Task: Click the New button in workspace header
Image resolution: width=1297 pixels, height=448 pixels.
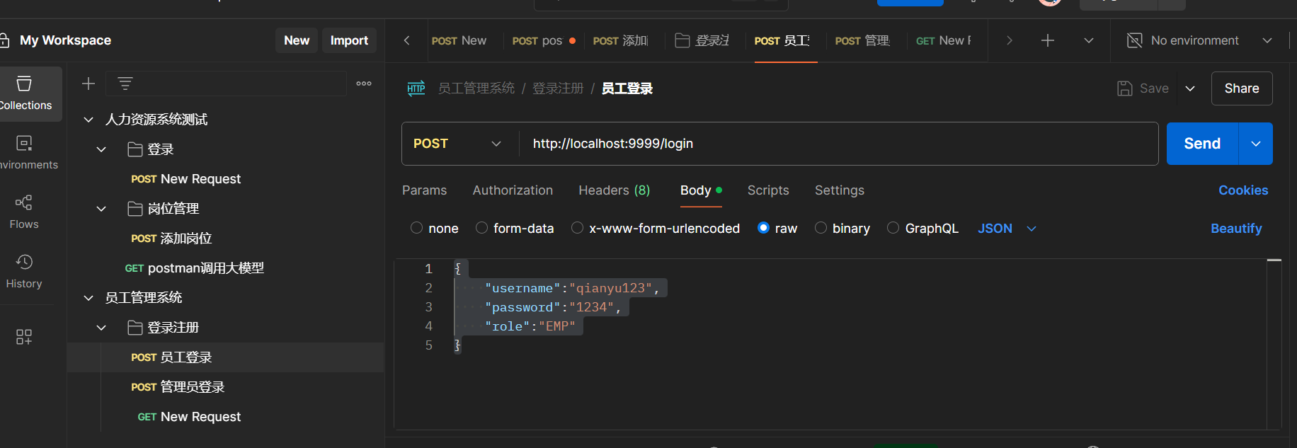Action: coord(297,40)
